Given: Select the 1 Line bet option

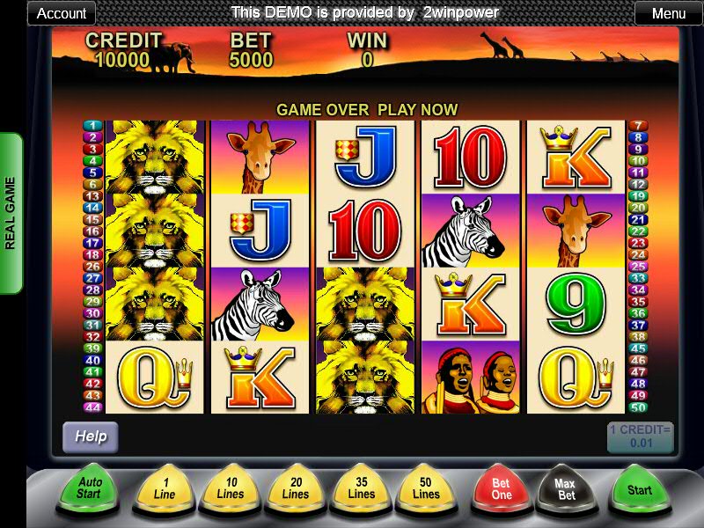Looking at the screenshot, I should pyautogui.click(x=164, y=490).
